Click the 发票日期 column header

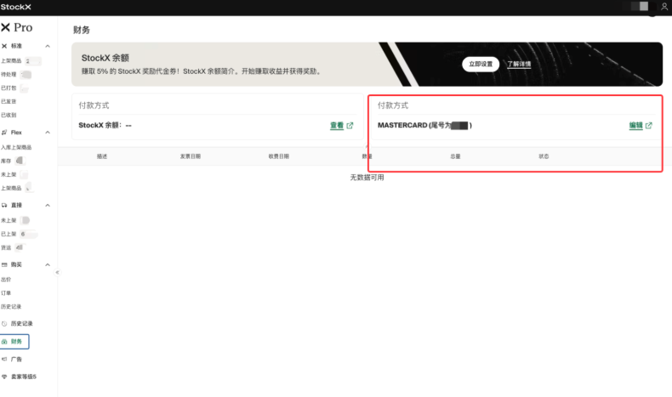click(191, 156)
